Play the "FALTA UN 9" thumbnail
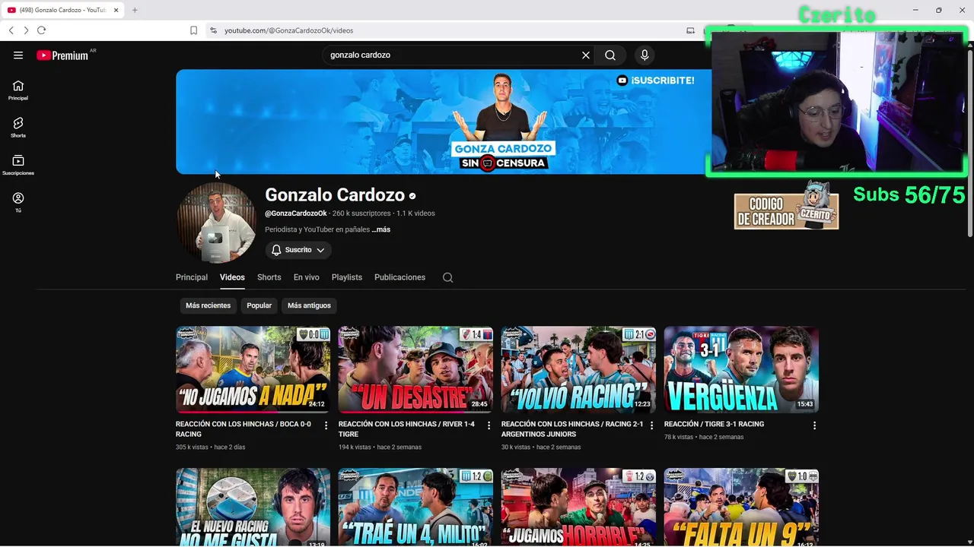This screenshot has width=974, height=547. (x=742, y=507)
